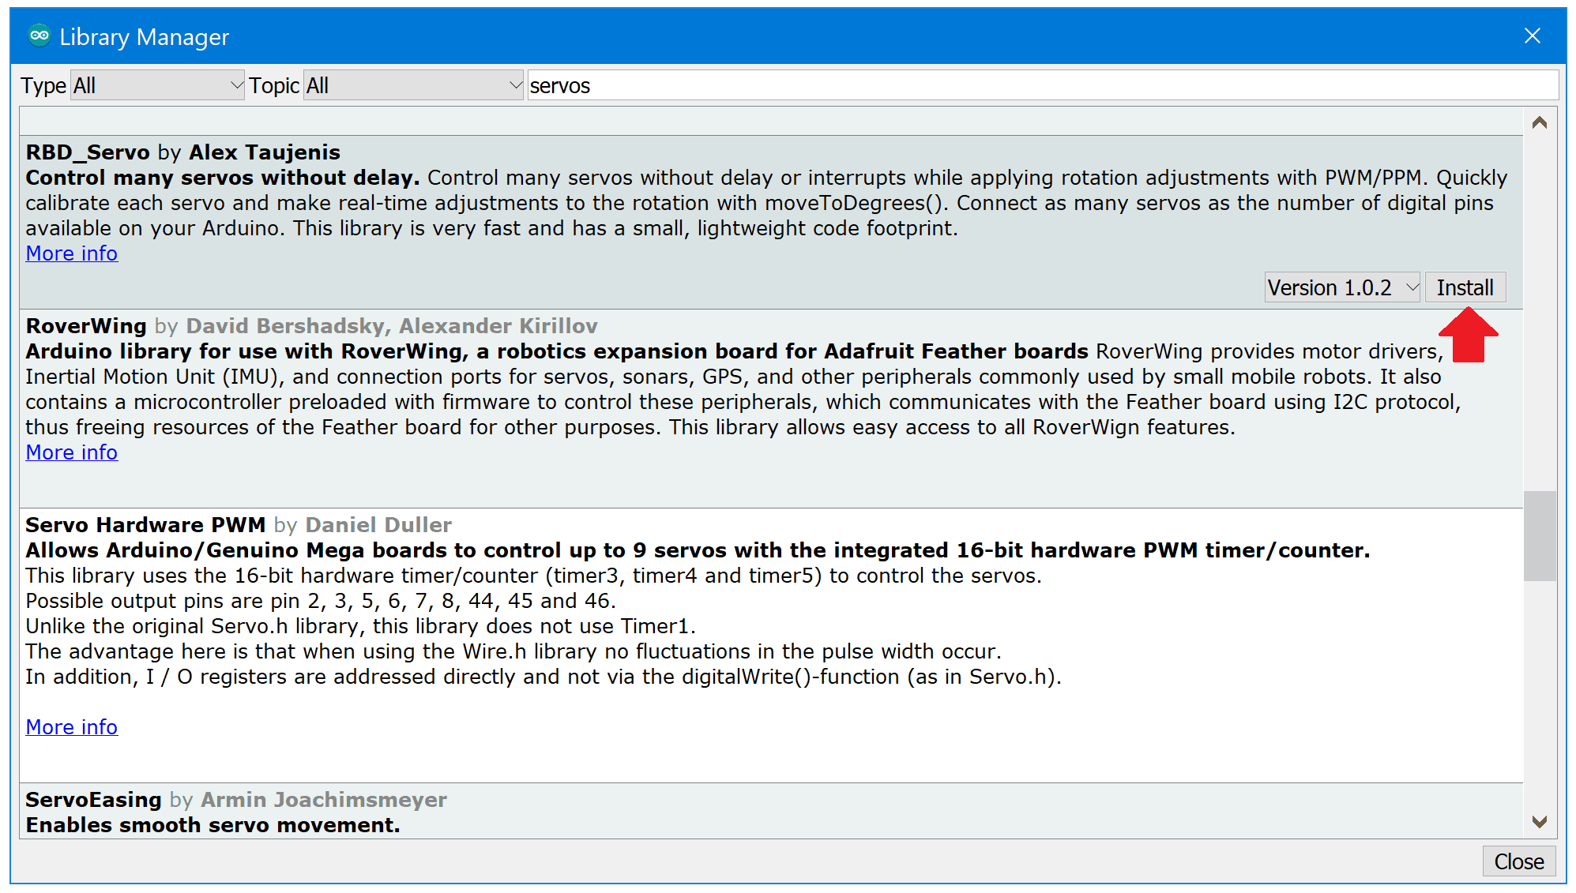Select the ServoEasing library entry
Screen dimensions: 1576x893
coord(771,811)
